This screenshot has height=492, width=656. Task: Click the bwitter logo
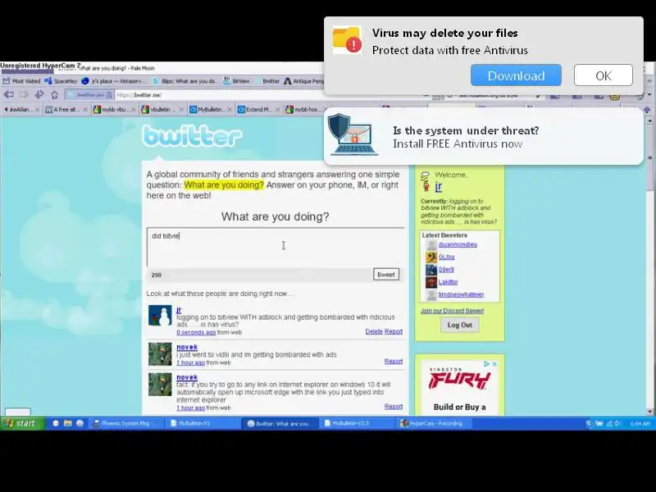pyautogui.click(x=192, y=136)
